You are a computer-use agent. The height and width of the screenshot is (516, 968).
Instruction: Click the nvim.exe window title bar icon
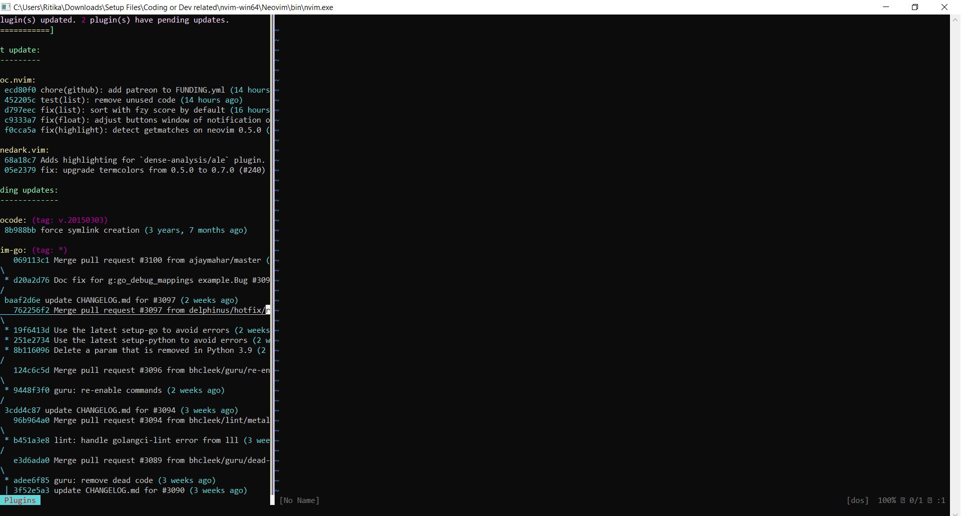coord(6,7)
